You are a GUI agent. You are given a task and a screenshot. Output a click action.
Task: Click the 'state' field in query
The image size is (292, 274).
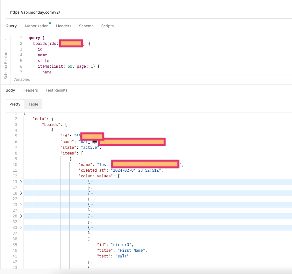43,61
